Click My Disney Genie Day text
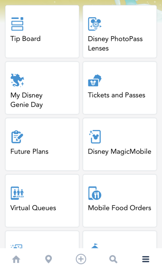162x269 pixels. 27,100
